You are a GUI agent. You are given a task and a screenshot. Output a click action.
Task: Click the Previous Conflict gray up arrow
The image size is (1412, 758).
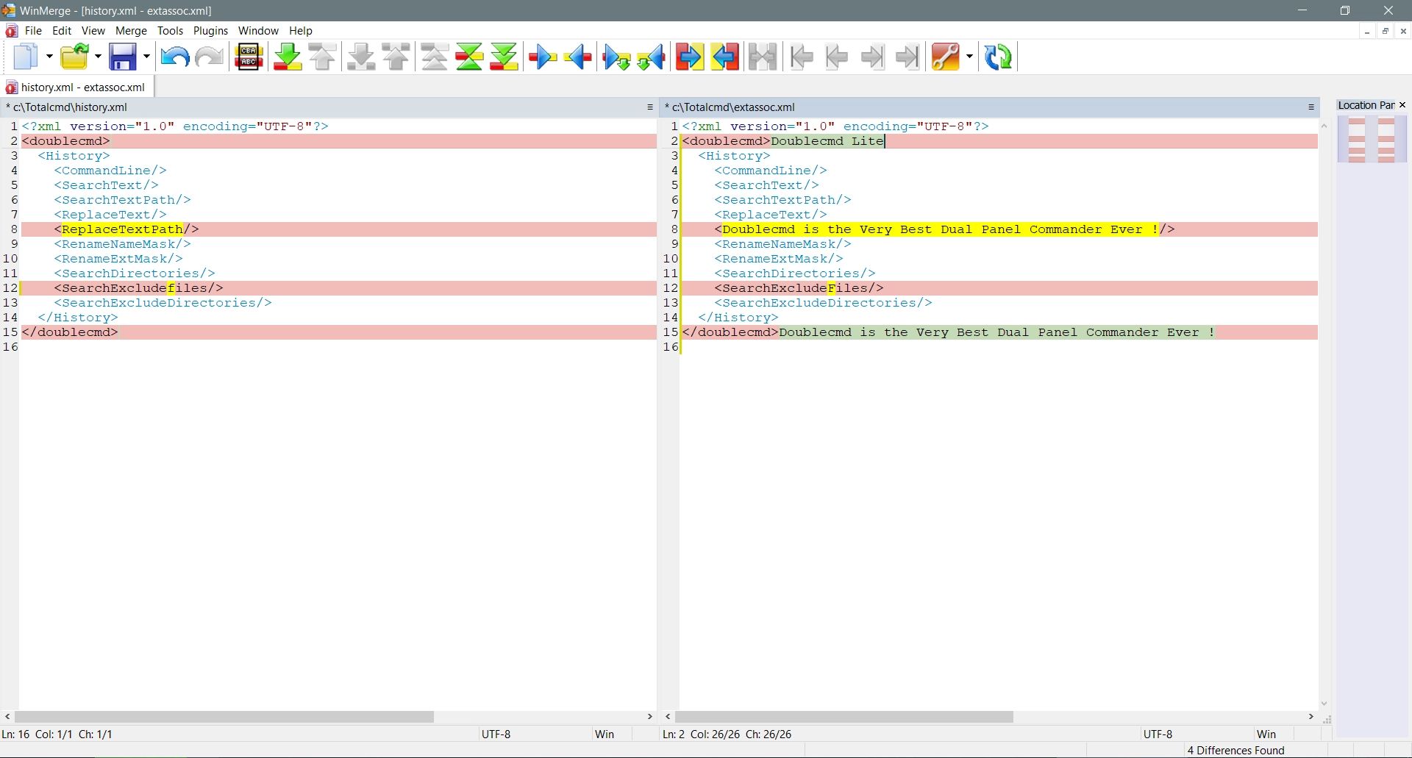(x=396, y=57)
